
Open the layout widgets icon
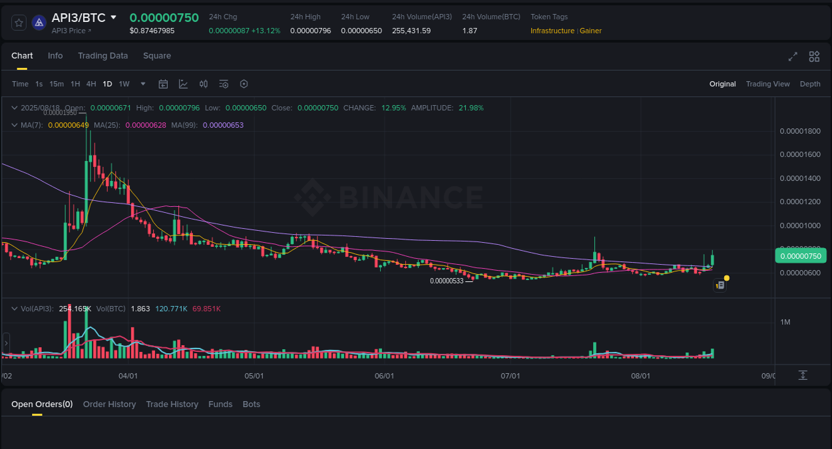pos(814,57)
